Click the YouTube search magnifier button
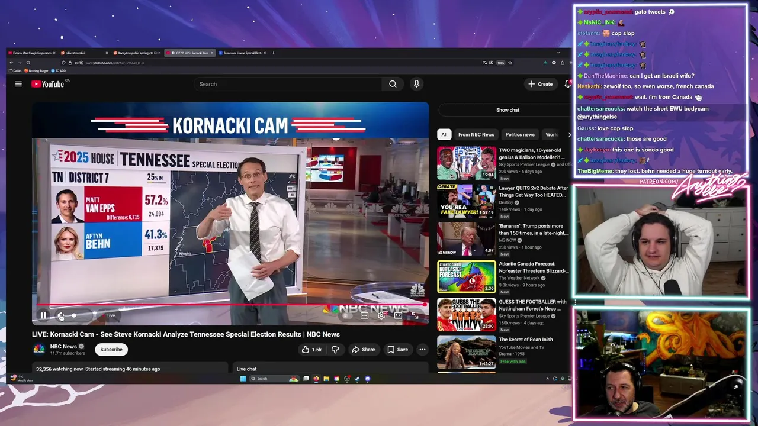 393,84
